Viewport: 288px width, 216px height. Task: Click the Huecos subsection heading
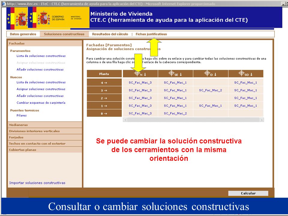[16, 77]
